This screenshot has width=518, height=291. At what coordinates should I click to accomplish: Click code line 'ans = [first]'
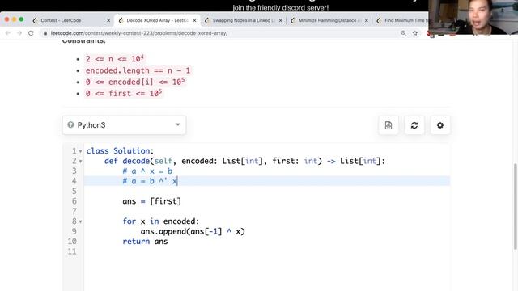[x=151, y=201]
